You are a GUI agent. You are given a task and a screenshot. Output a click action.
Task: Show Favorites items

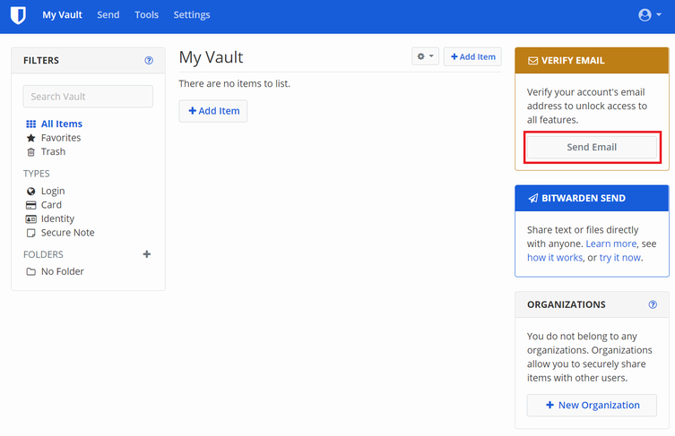tap(61, 138)
